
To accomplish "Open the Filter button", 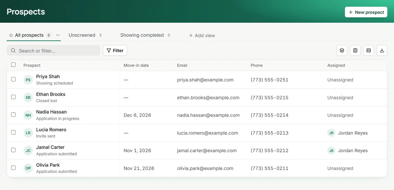I will pyautogui.click(x=115, y=51).
